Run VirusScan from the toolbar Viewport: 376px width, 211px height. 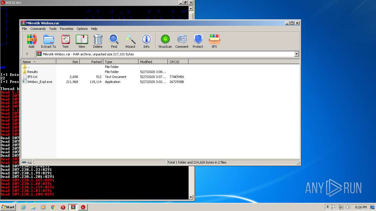tap(165, 41)
